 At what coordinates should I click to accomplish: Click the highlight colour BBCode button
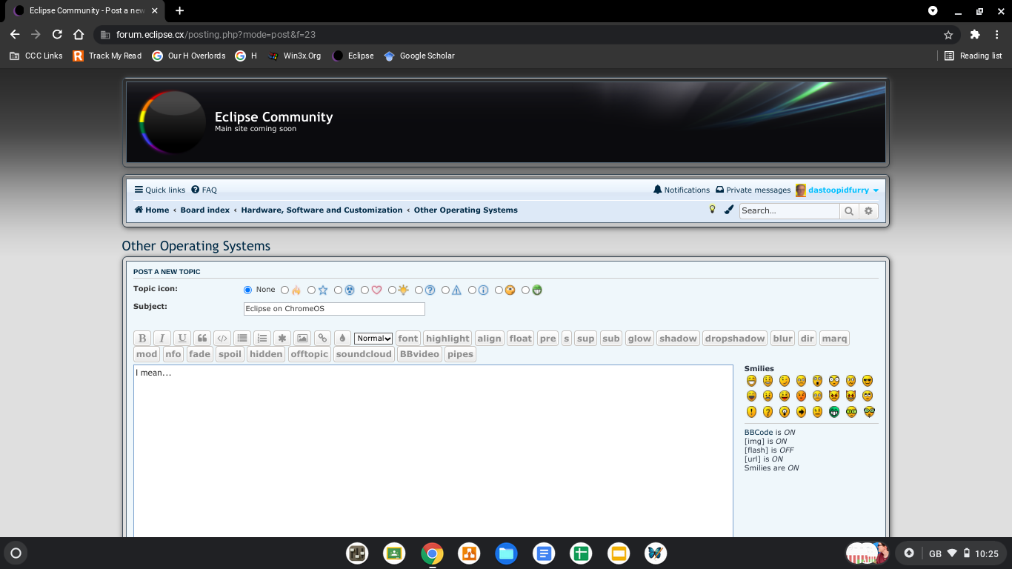(447, 339)
